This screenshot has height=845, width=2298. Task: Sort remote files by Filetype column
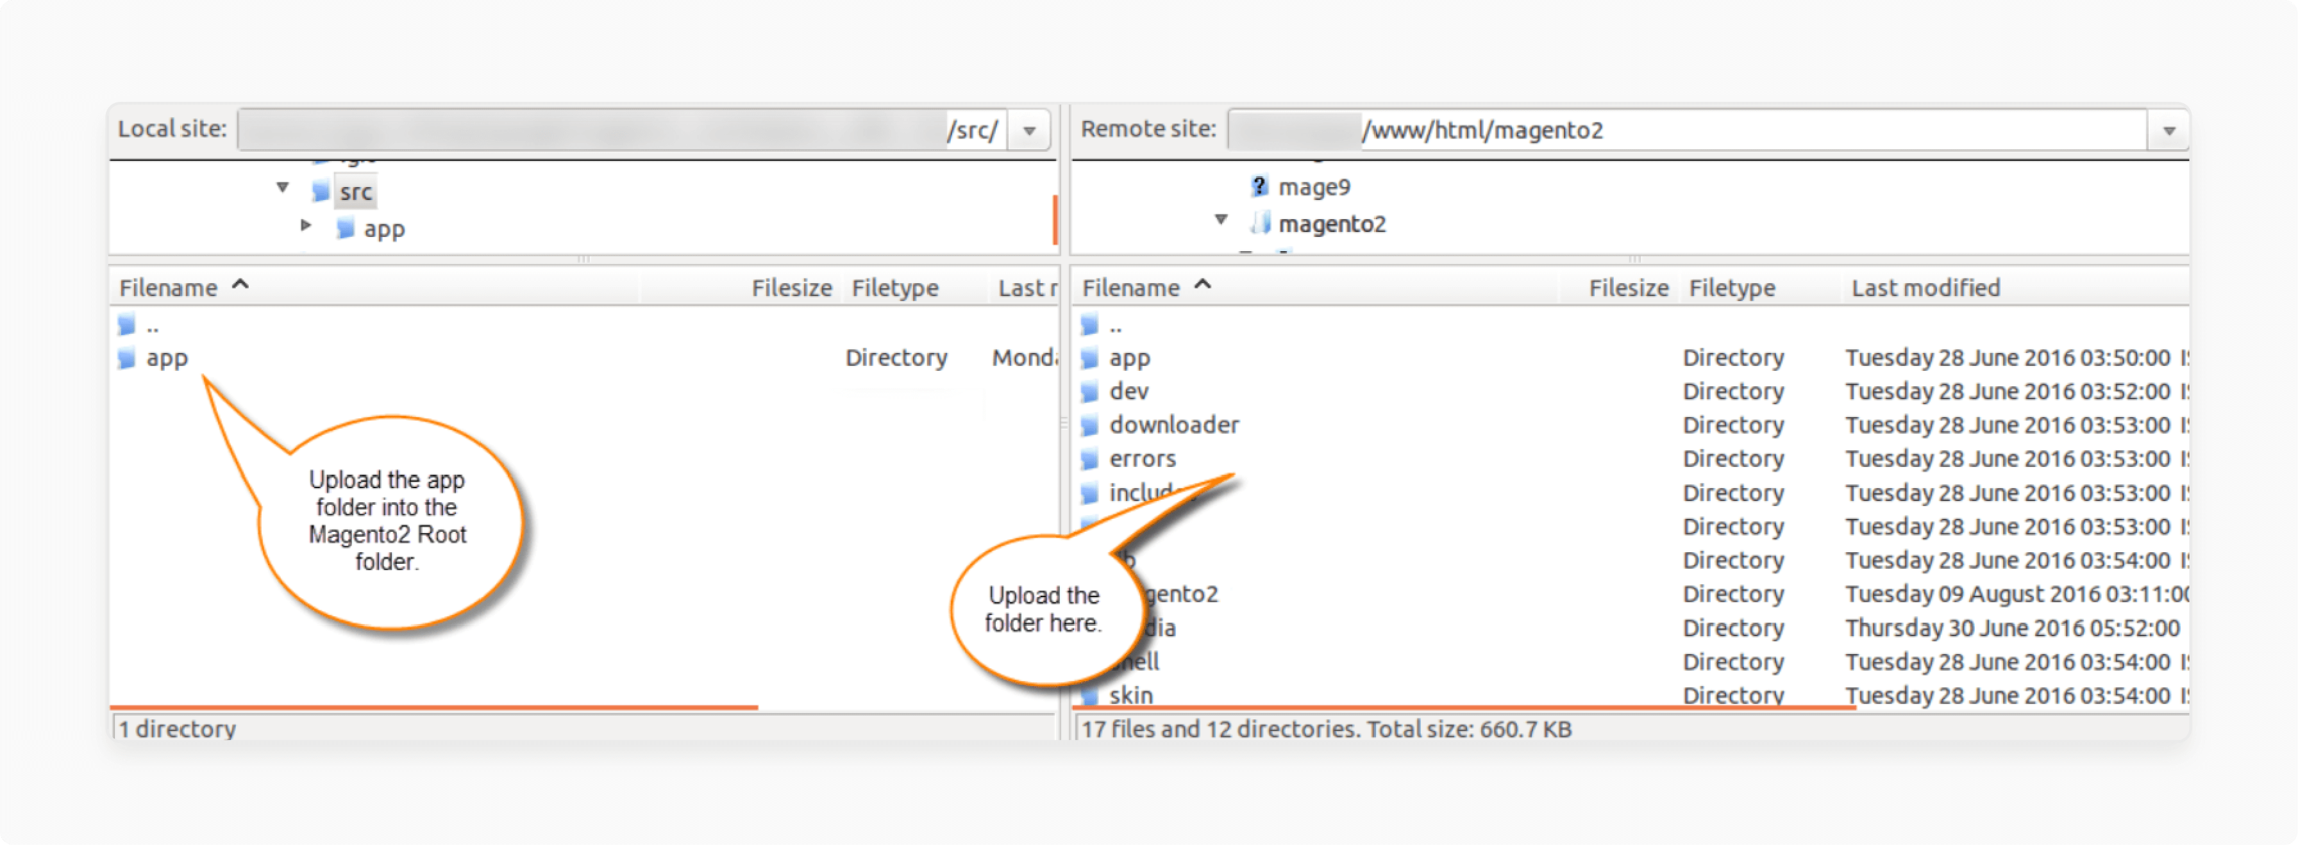tap(1732, 288)
